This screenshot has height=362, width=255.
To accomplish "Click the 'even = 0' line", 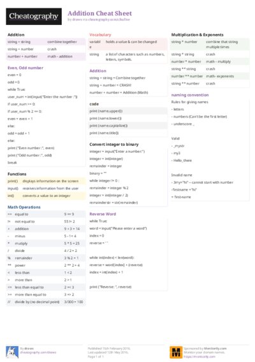I will coord(14,75).
